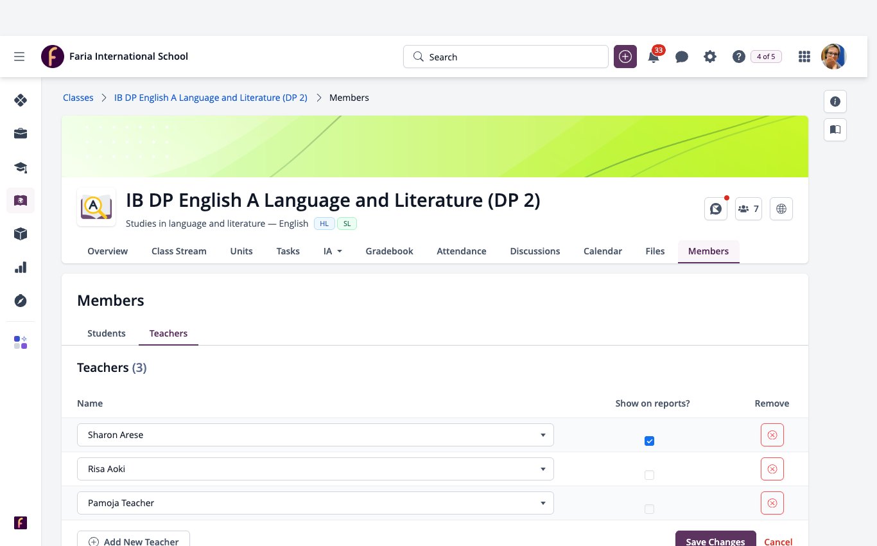
Task: Open the Gradebook tab
Action: coord(390,251)
